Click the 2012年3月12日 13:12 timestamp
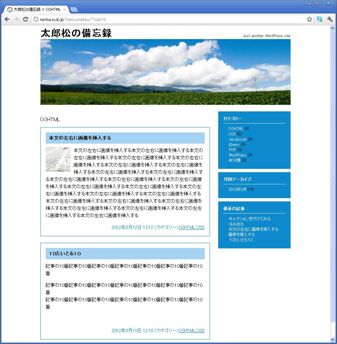The width and height of the screenshot is (337, 344). point(132,227)
